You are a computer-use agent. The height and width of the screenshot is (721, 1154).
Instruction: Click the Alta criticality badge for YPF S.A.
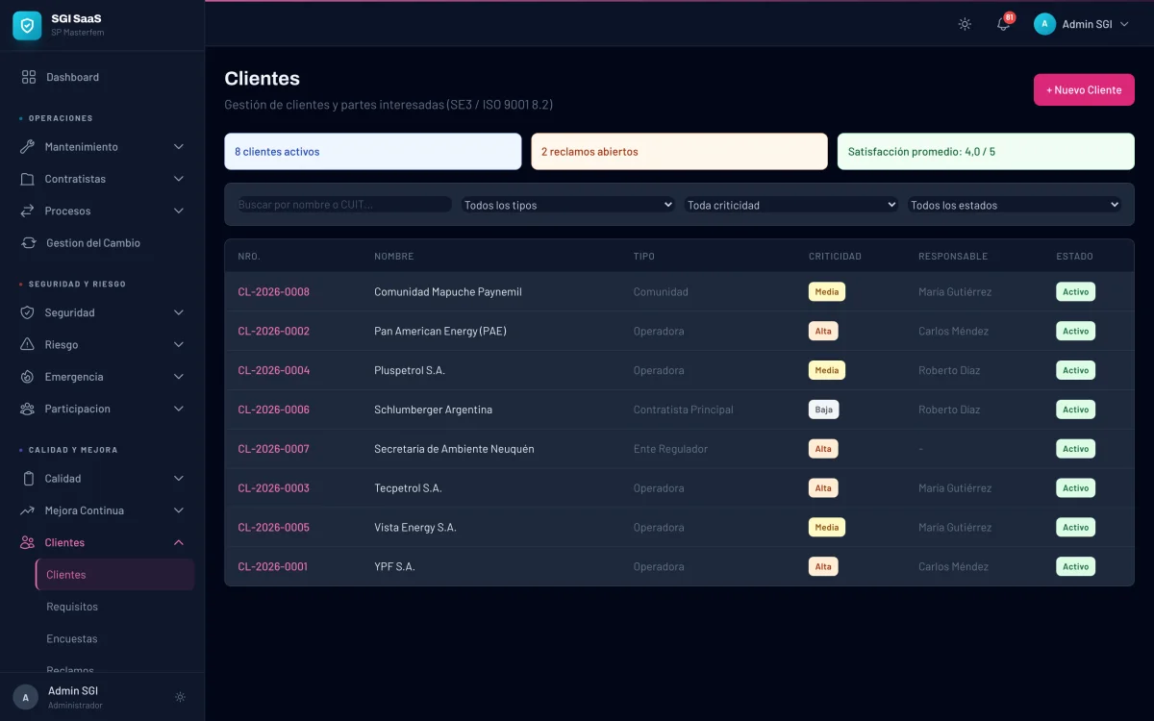coord(823,567)
